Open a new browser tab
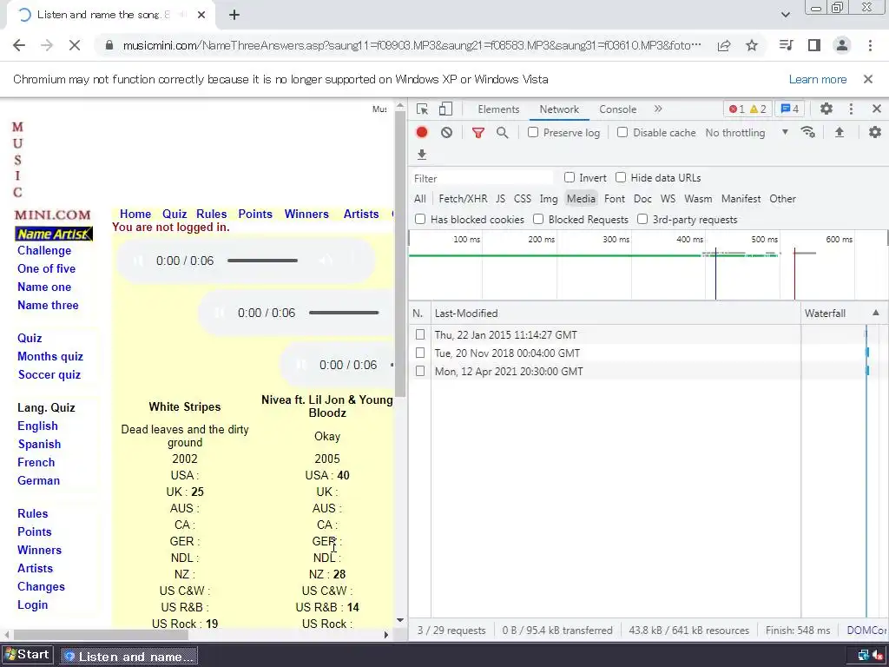 coord(234,16)
